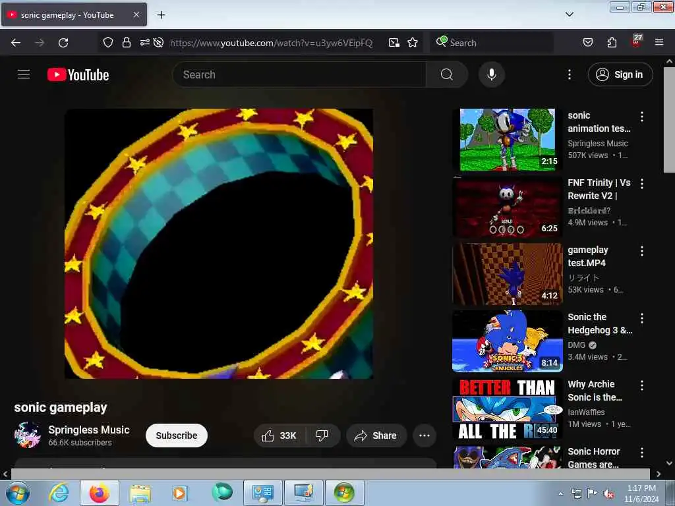This screenshot has width=675, height=506.
Task: Open site permissions icon in address bar
Action: pos(144,43)
